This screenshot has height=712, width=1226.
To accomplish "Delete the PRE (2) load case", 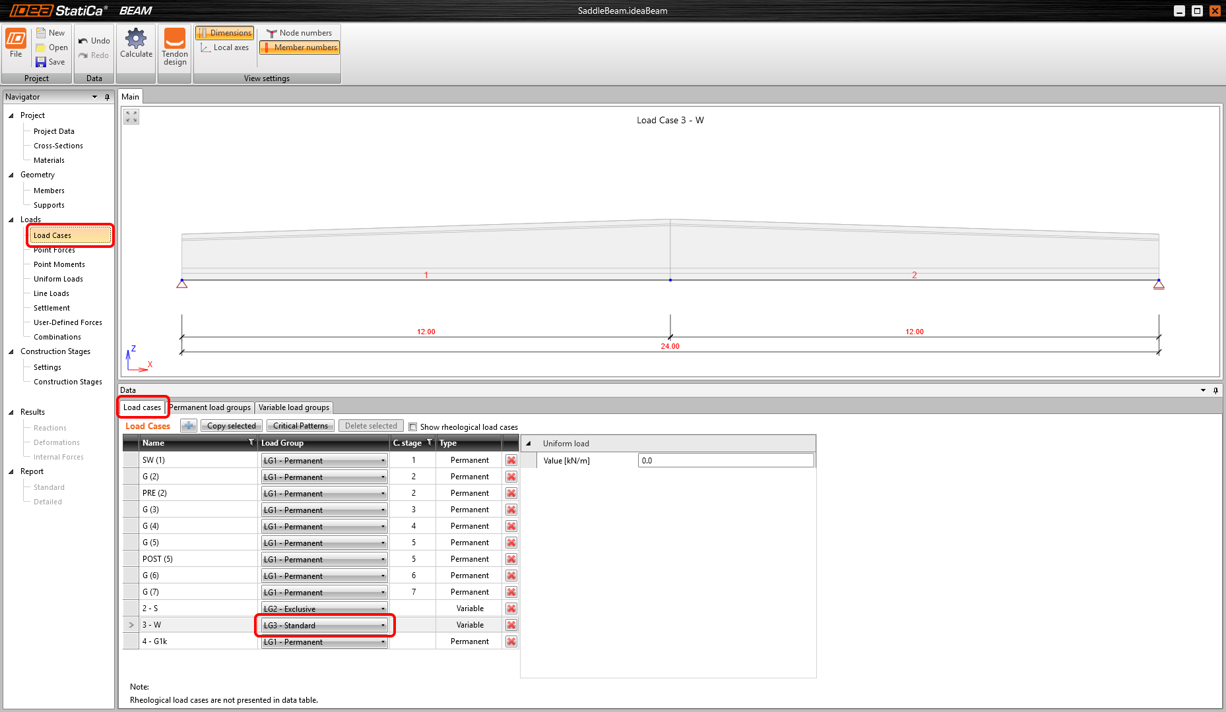I will pos(511,493).
